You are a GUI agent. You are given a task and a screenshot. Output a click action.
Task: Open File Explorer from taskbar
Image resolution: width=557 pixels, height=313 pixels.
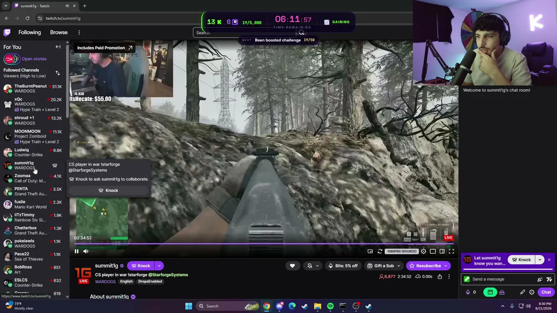pos(318,306)
